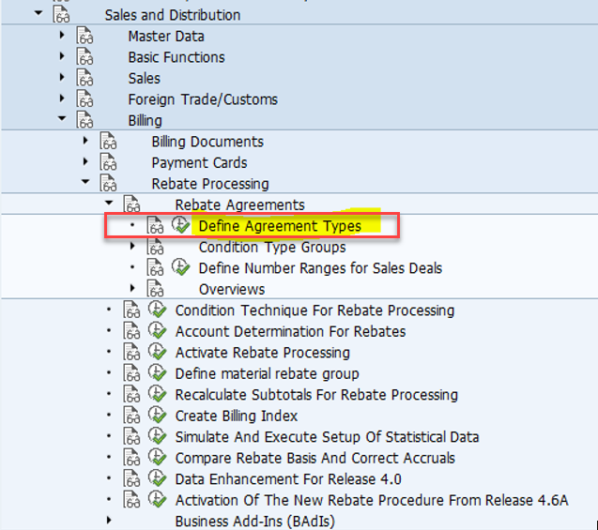Screen dimensions: 598x530
Task: Expand the Foreign Trade/Customs node
Action: pyautogui.click(x=62, y=98)
